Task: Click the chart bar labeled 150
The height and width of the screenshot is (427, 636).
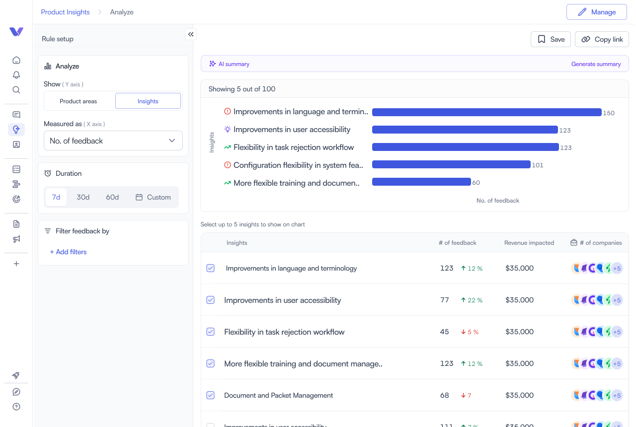Action: (x=487, y=112)
